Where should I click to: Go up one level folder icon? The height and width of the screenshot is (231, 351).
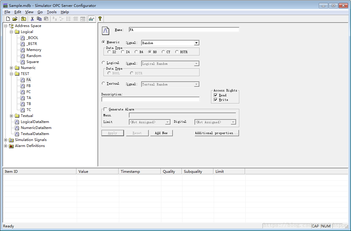[x=23, y=19]
